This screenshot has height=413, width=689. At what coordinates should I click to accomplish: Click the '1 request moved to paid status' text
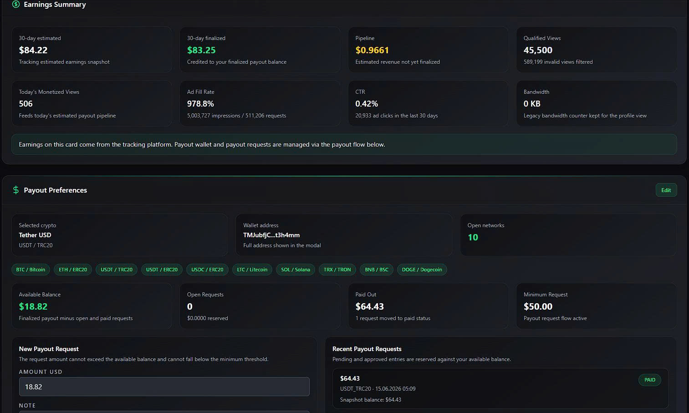click(x=393, y=318)
